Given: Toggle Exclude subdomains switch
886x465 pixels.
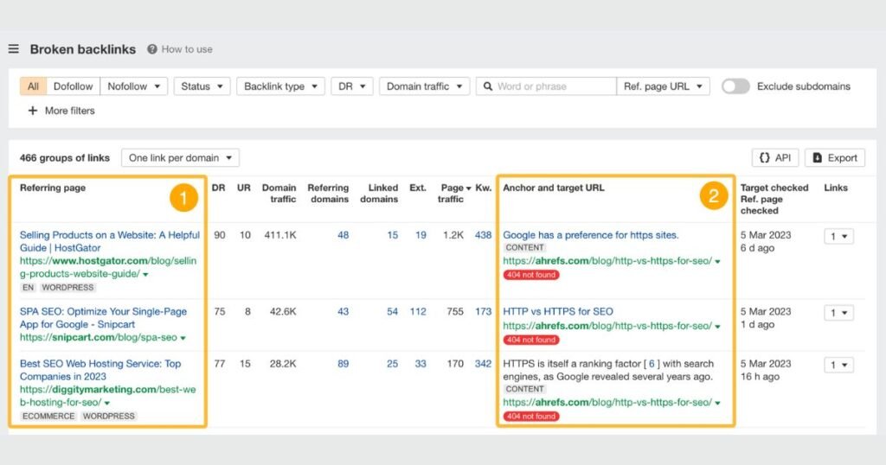Looking at the screenshot, I should [735, 86].
